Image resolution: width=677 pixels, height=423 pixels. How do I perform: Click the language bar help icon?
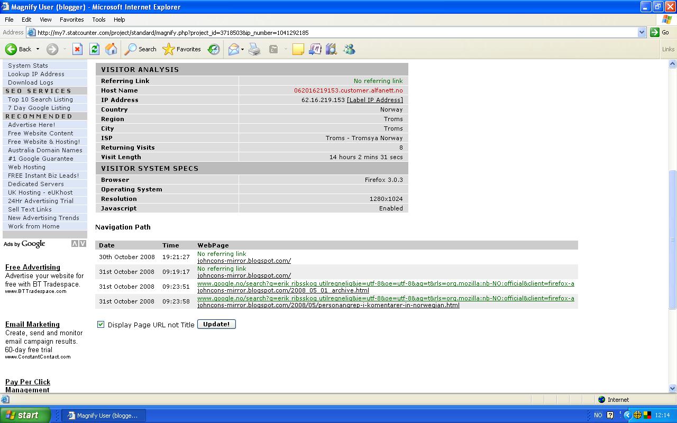[x=610, y=415]
